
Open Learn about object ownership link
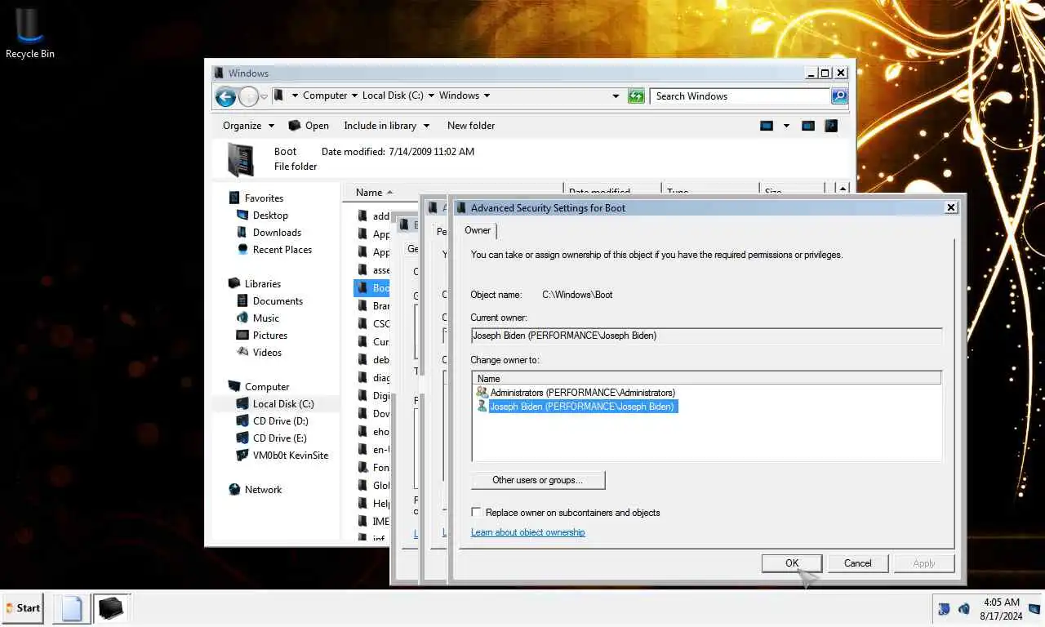tap(527, 532)
